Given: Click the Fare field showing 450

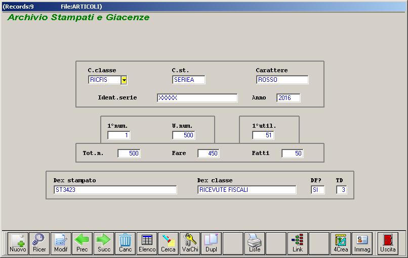Looking at the screenshot, I should [x=209, y=153].
